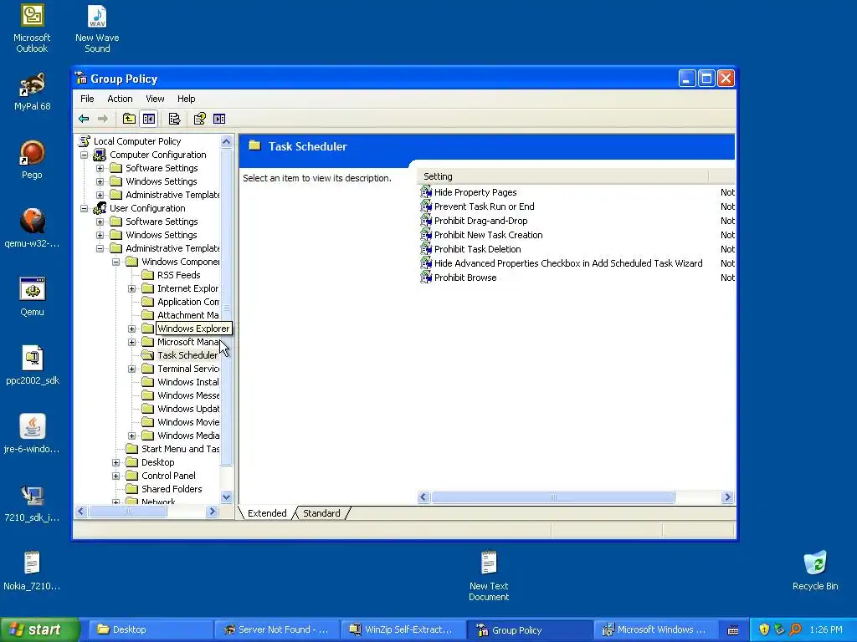Viewport: 857px width, 642px height.
Task: Expand Software Settings under Computer Configuration
Action: tap(100, 168)
